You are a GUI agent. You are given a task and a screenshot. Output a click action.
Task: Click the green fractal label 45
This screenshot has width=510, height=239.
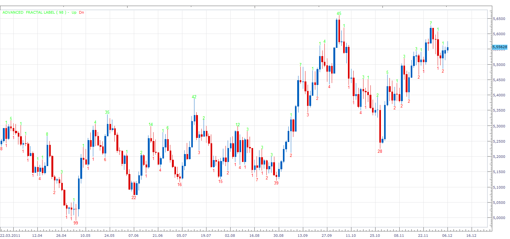pos(339,13)
